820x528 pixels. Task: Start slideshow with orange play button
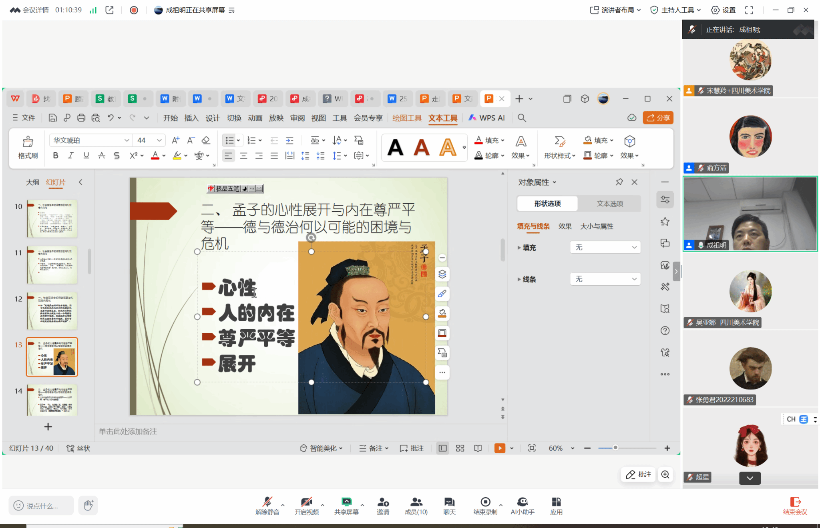[500, 448]
